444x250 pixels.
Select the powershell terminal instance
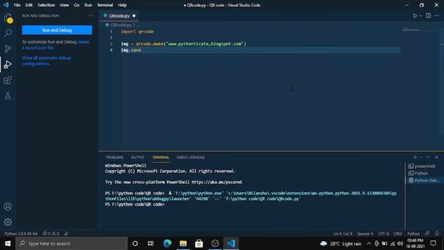[422, 166]
